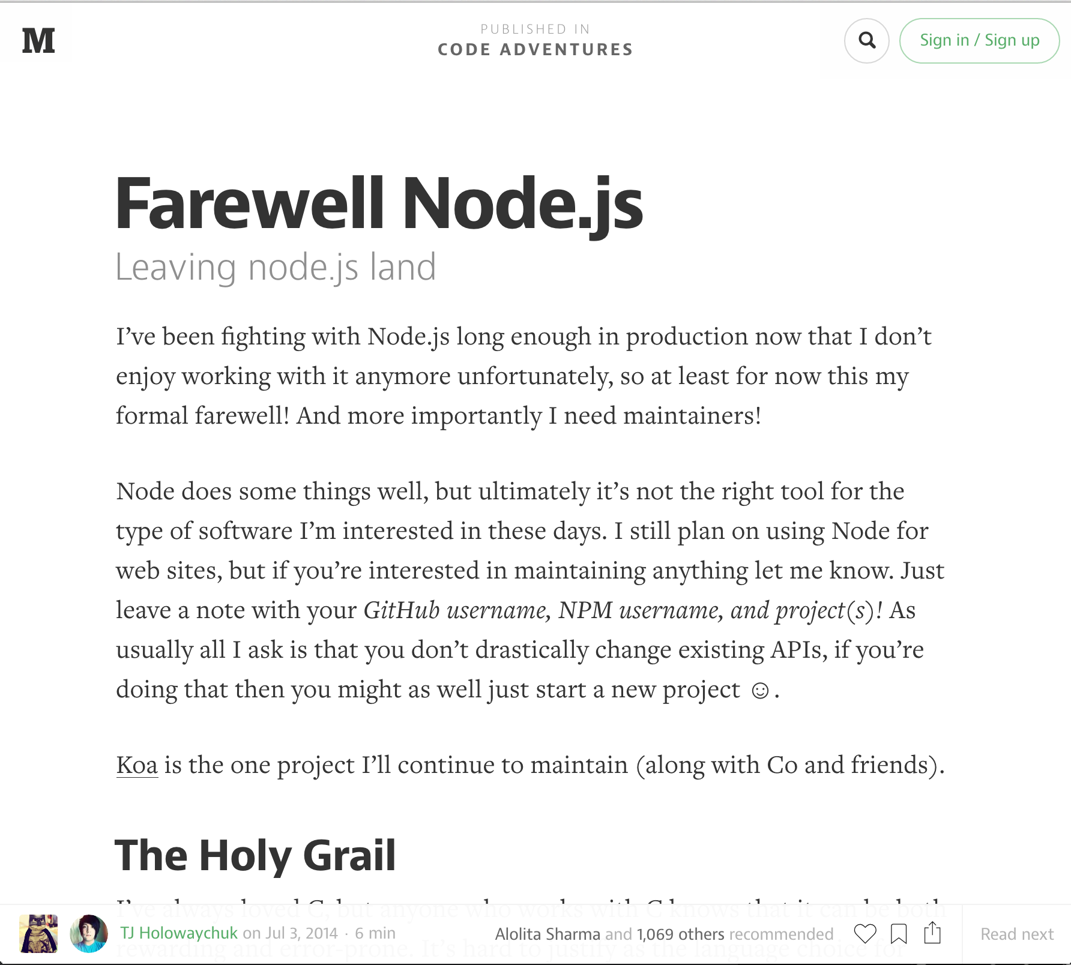This screenshot has width=1071, height=965.
Task: Open TJ Holowaychuk's author profile link
Action: pos(179,933)
